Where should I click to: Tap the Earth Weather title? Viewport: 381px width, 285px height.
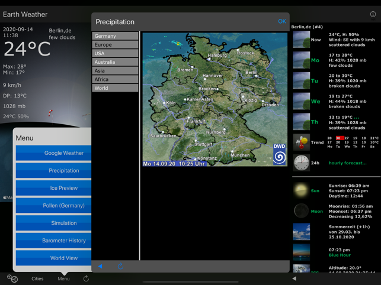point(25,14)
